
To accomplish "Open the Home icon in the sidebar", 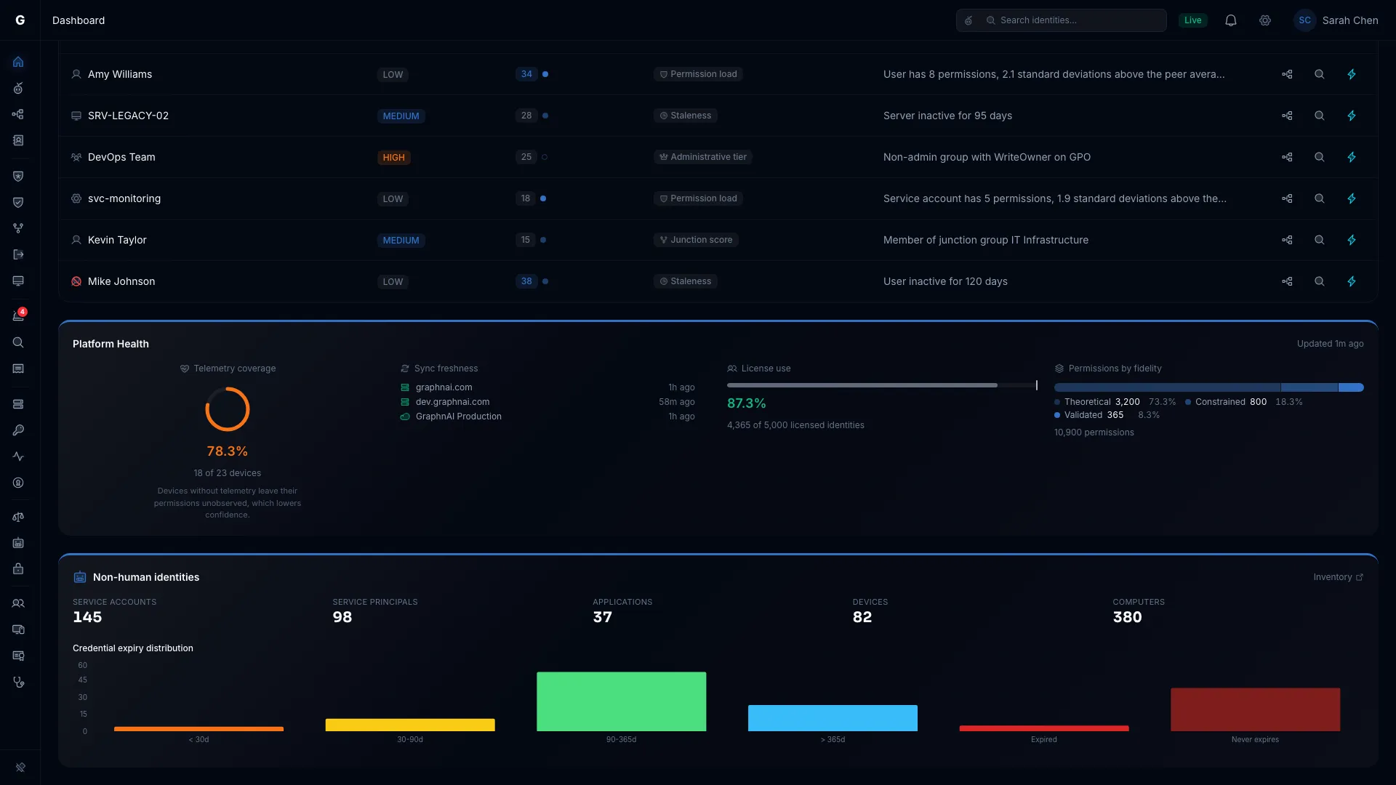I will point(18,62).
